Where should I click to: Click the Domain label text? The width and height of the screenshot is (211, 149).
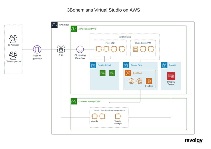point(172,65)
